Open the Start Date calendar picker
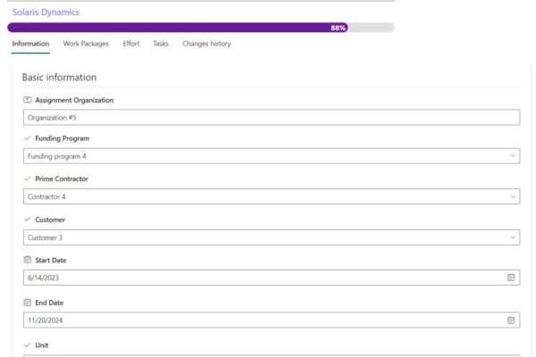 (511, 278)
